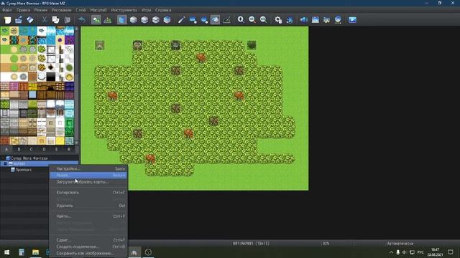The width and height of the screenshot is (460, 258).
Task: Switch to tileset tab A
Action: pos(6,149)
